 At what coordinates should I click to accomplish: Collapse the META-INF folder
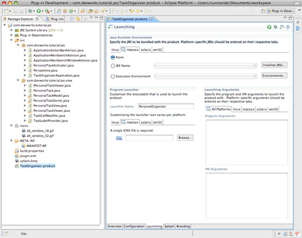tap(11, 141)
